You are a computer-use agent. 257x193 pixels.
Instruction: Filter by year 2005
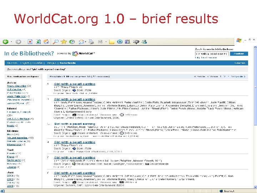(10, 186)
